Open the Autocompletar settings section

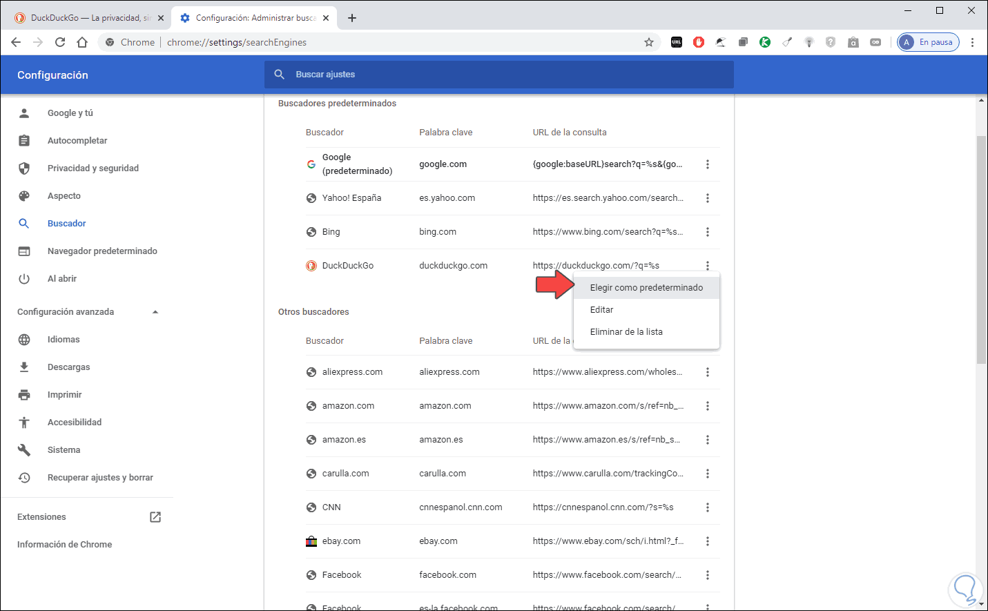point(77,141)
